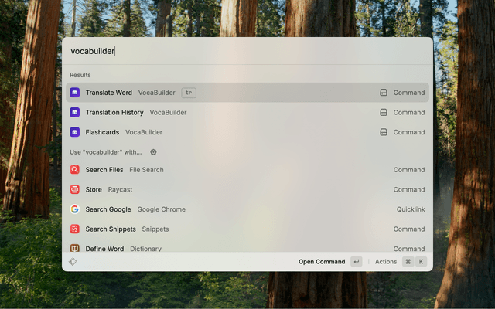Click the Search Snippets icon
The image size is (495, 309).
(75, 229)
